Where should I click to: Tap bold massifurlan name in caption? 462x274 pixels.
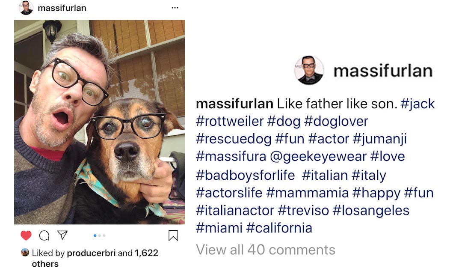pyautogui.click(x=234, y=104)
